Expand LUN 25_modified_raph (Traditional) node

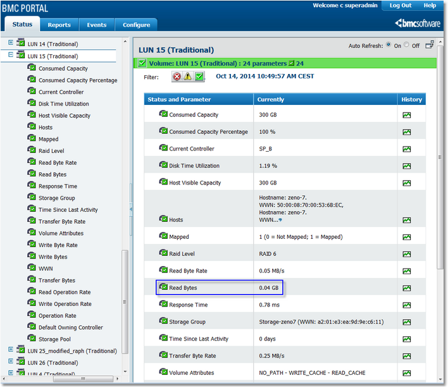point(11,349)
